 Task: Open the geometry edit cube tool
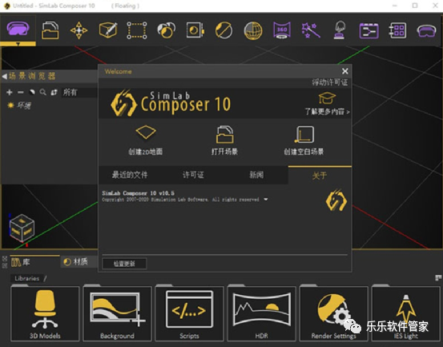point(108,30)
